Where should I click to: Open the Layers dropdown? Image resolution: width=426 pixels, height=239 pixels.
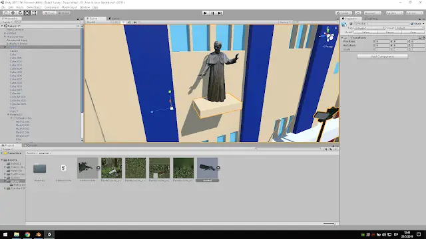[x=394, y=13]
